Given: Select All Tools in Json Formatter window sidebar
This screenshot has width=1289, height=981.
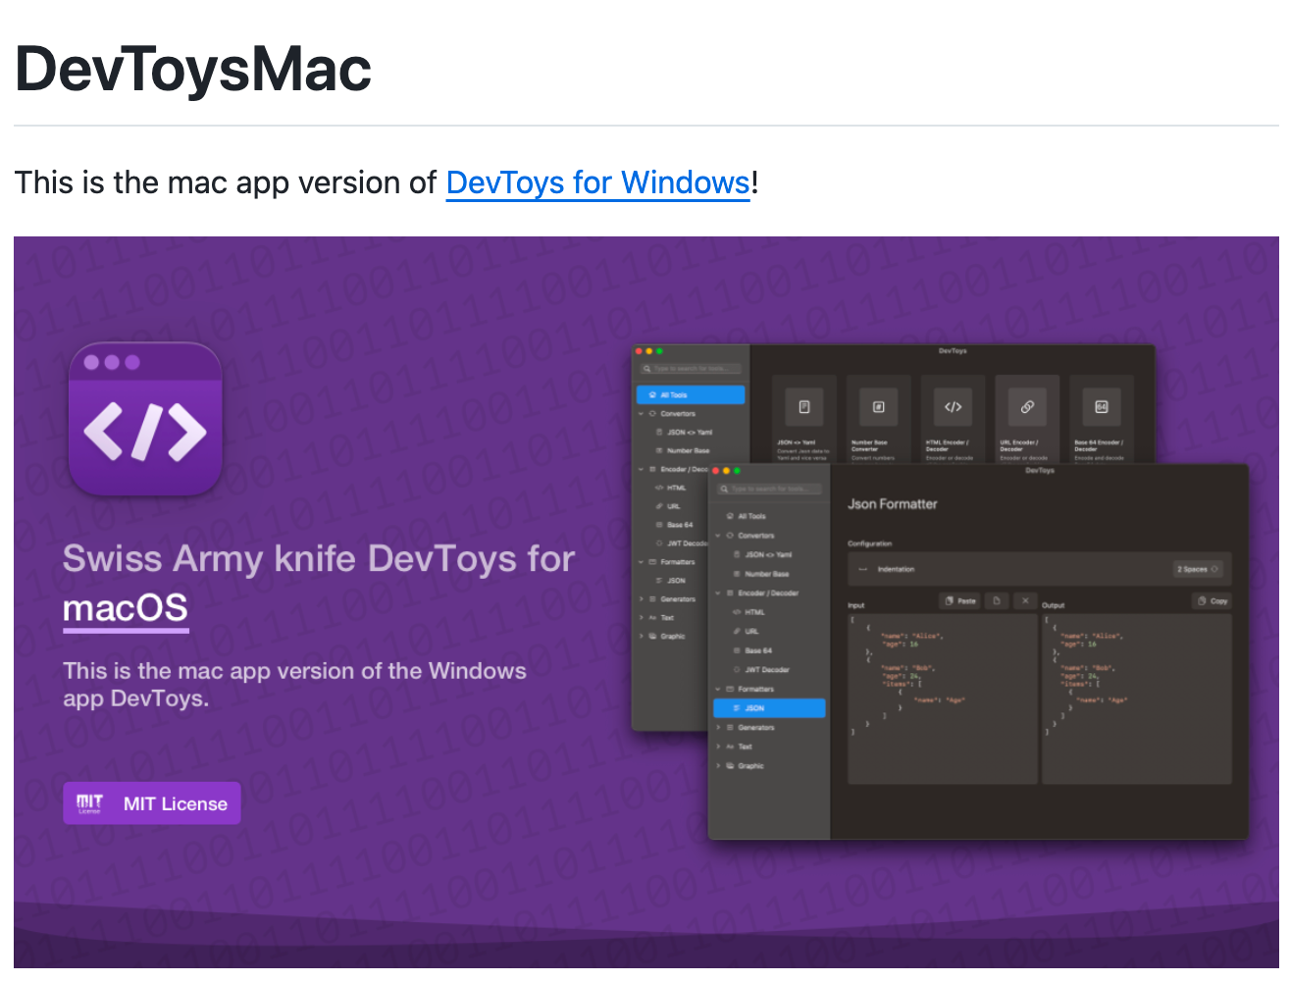Looking at the screenshot, I should point(747,516).
